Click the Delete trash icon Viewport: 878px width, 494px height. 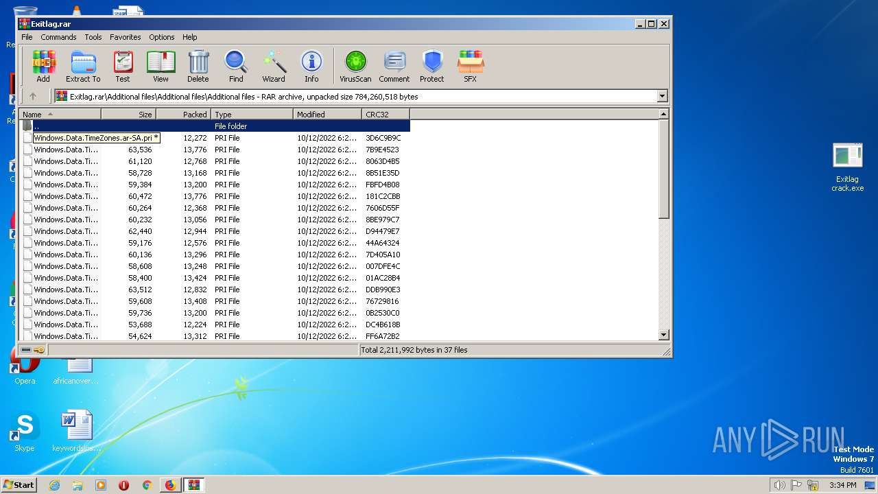(198, 66)
